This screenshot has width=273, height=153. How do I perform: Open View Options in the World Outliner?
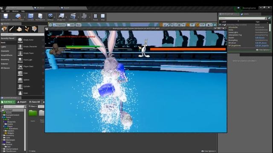coord(263,50)
